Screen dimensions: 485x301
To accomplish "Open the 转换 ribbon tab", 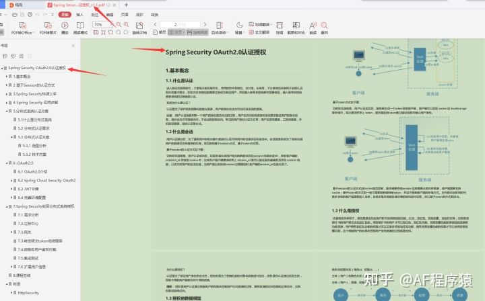I will [x=154, y=15].
